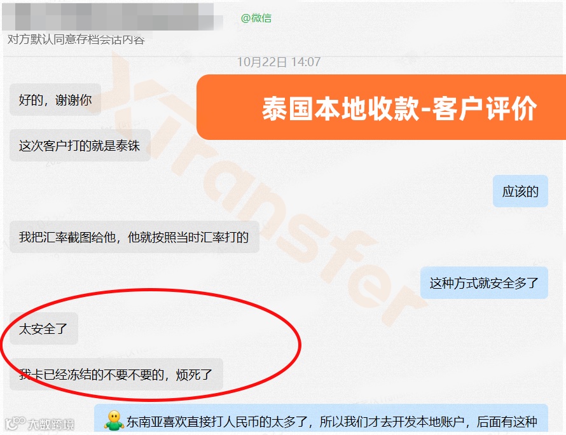This screenshot has width=566, height=435.
Task: Click the notice 对方默认同意存档会话内容
Action: [76, 39]
